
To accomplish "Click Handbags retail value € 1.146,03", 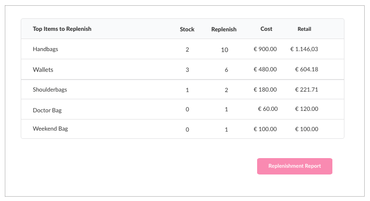I will coord(304,49).
